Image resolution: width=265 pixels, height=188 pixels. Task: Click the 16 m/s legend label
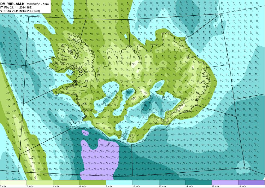click(215, 186)
